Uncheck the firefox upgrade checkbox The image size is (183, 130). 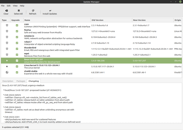click(x=17, y=31)
